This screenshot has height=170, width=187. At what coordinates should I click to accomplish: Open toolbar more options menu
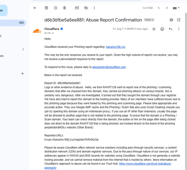[94, 8]
